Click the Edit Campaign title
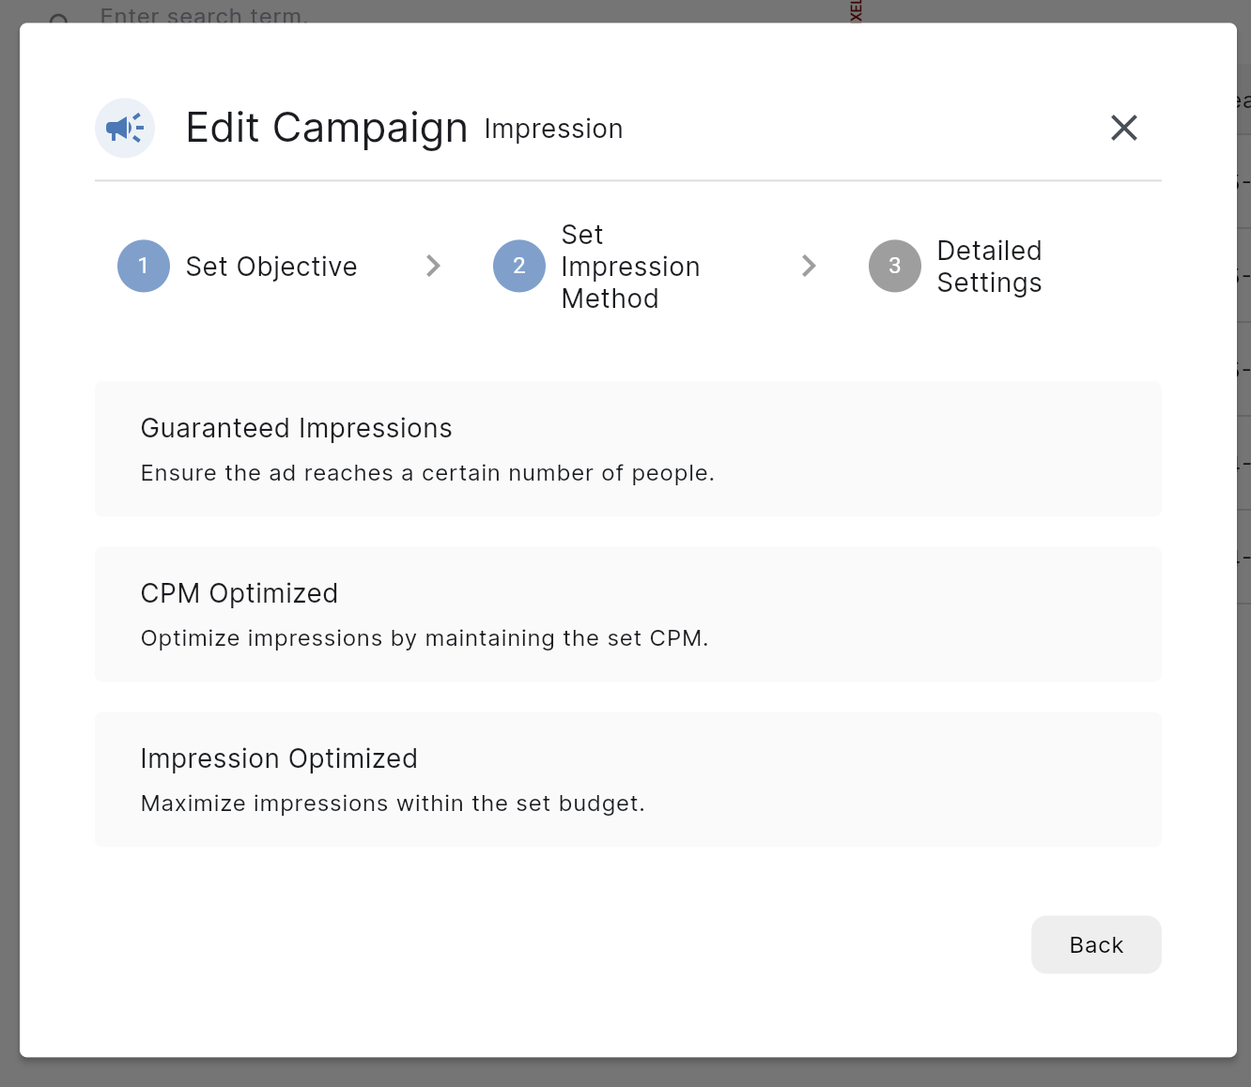1251x1087 pixels. pos(326,128)
